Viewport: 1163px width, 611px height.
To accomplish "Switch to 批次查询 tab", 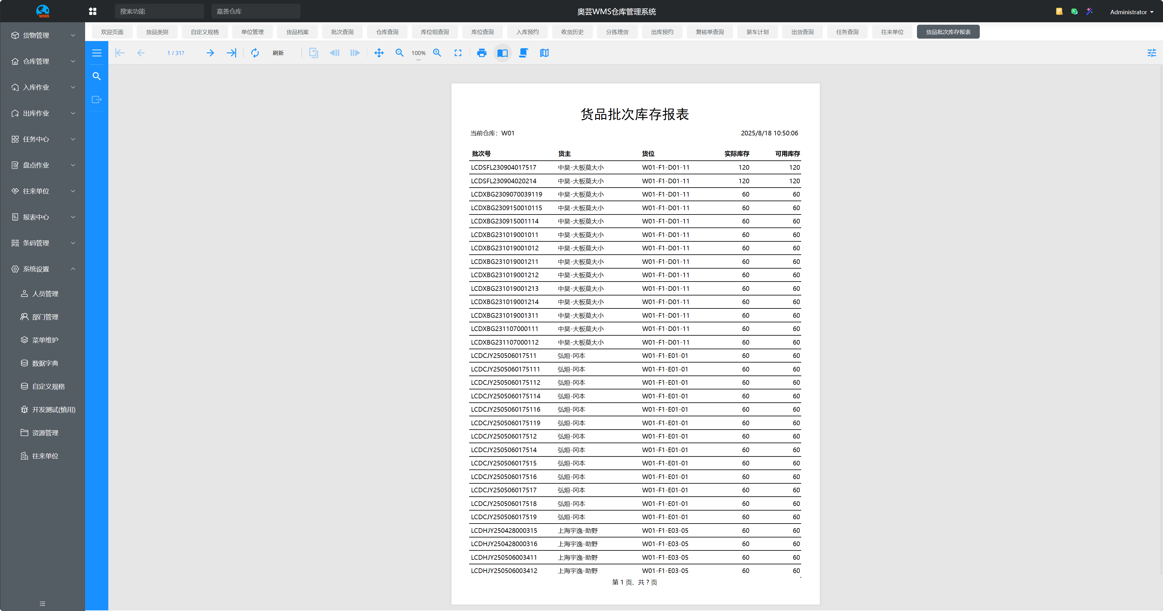I will pyautogui.click(x=342, y=32).
